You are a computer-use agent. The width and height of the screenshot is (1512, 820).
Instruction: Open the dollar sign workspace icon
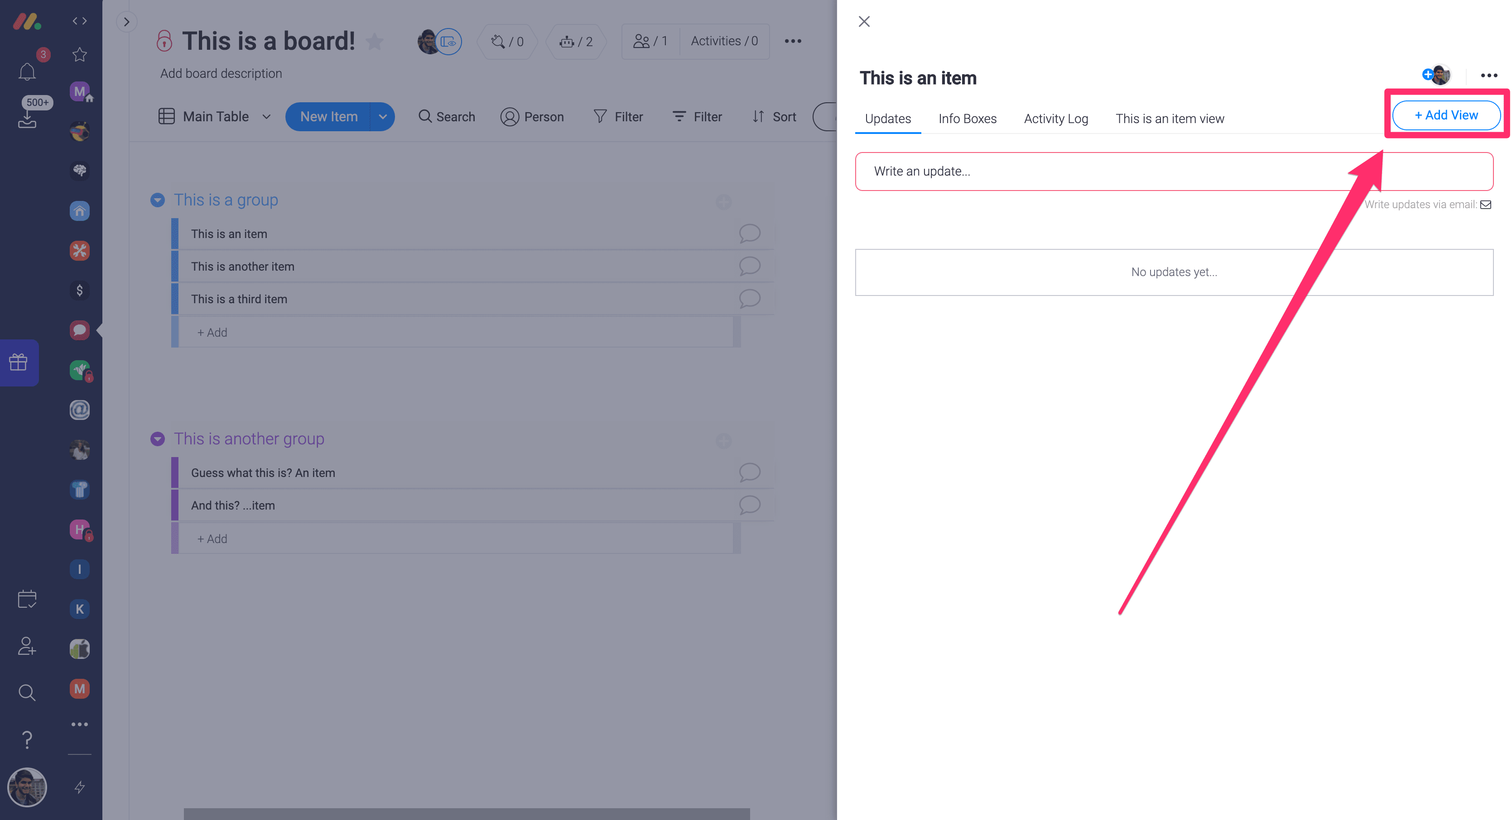[80, 291]
